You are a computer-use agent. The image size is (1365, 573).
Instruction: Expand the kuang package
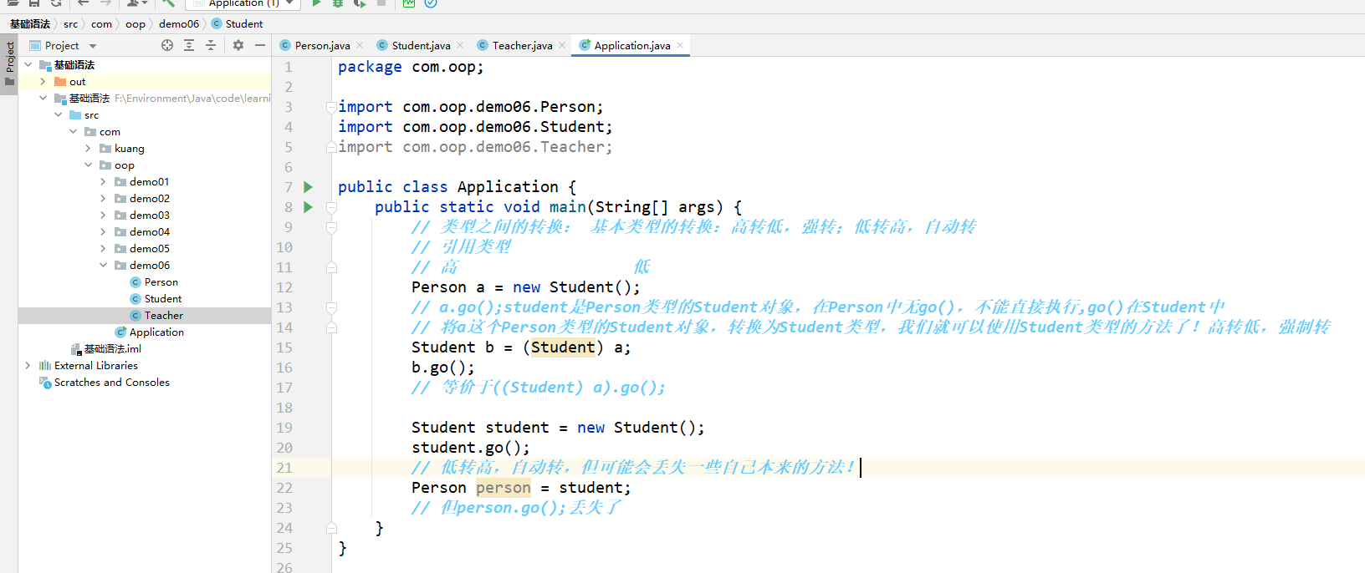(88, 148)
